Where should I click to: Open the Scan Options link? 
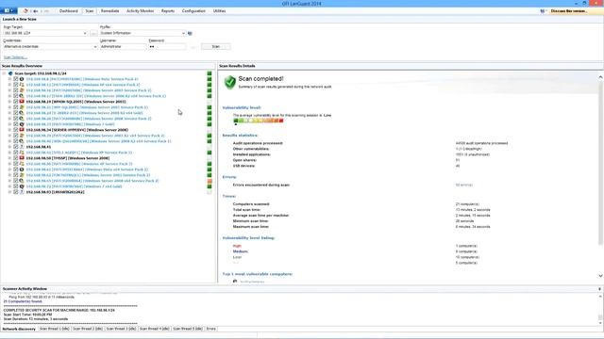pyautogui.click(x=15, y=57)
